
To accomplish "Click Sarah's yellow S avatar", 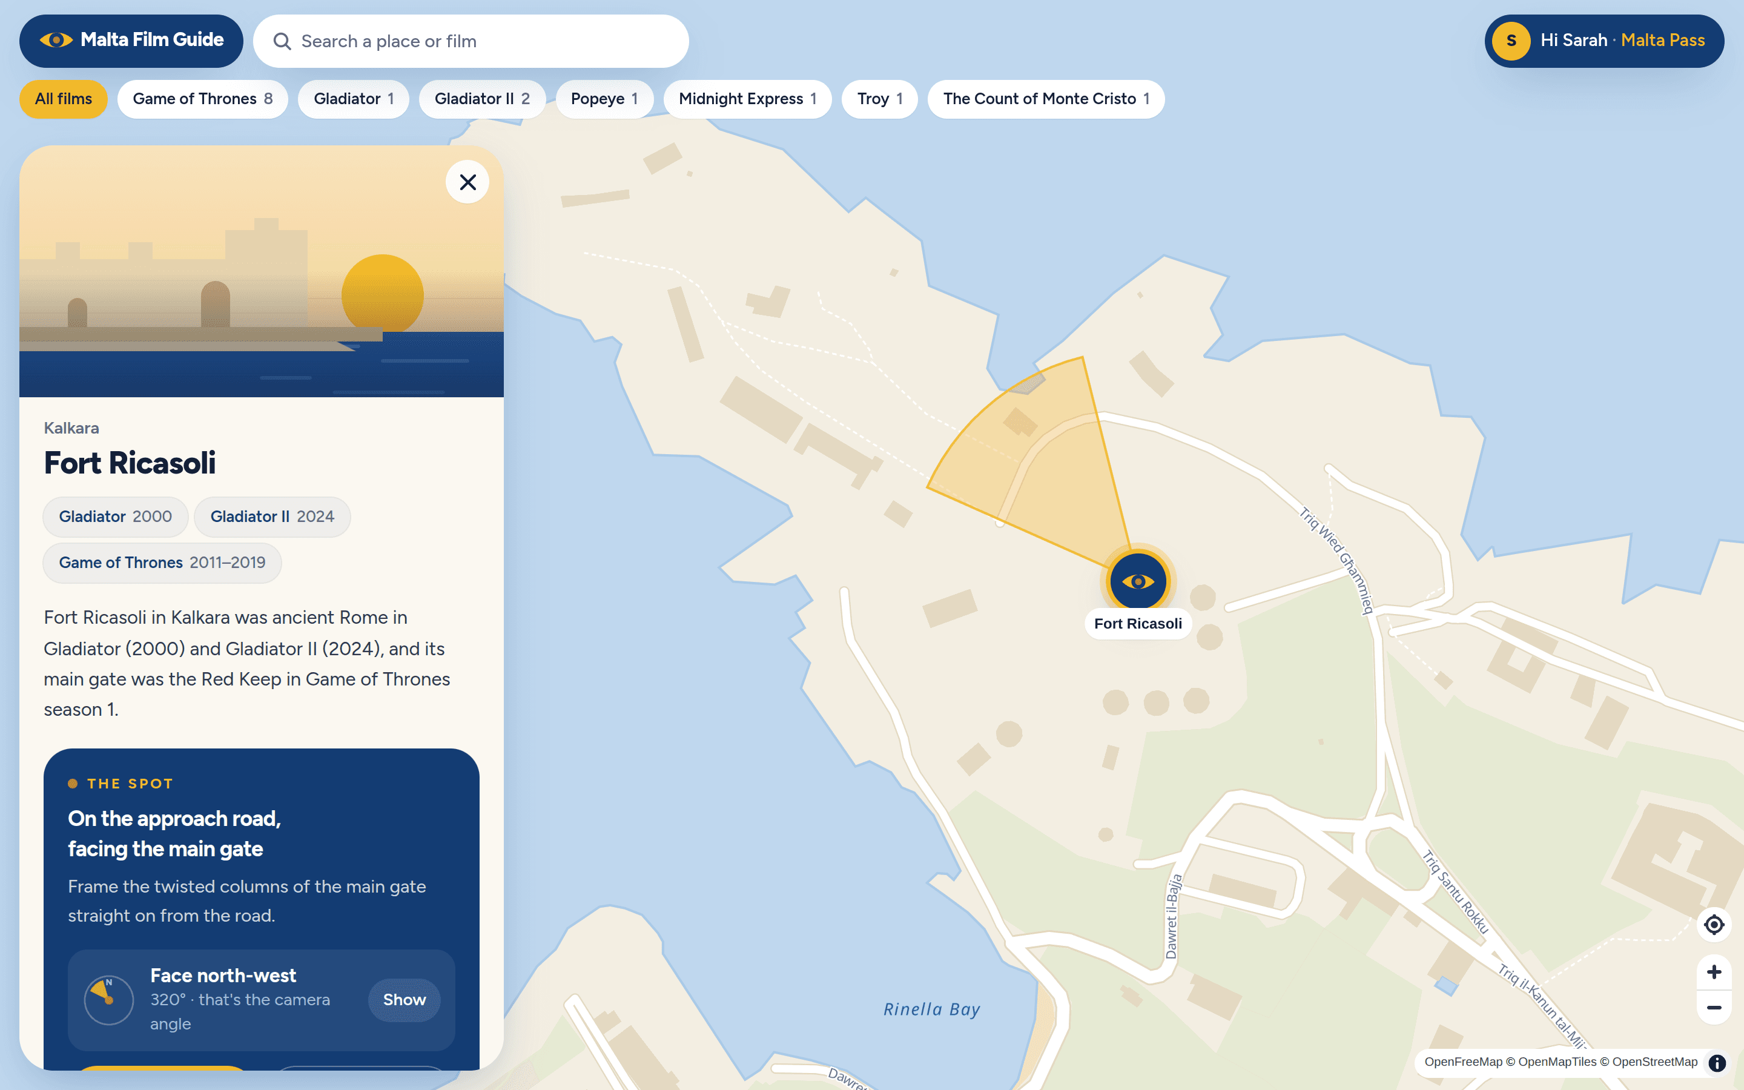I will [1511, 41].
